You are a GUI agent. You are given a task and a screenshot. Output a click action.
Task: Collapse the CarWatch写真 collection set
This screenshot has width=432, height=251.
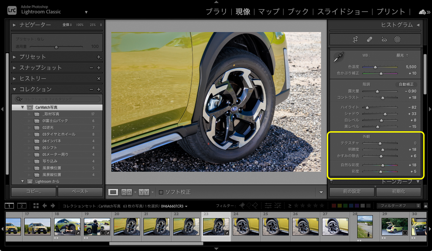click(22, 107)
